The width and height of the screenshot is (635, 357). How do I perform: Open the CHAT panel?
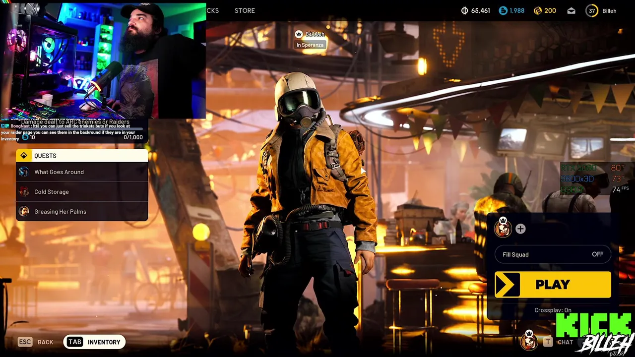tap(565, 342)
